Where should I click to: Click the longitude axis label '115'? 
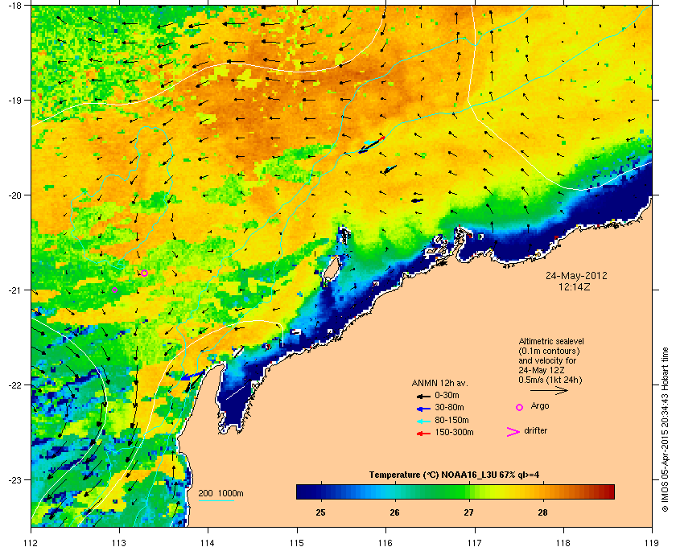297,542
